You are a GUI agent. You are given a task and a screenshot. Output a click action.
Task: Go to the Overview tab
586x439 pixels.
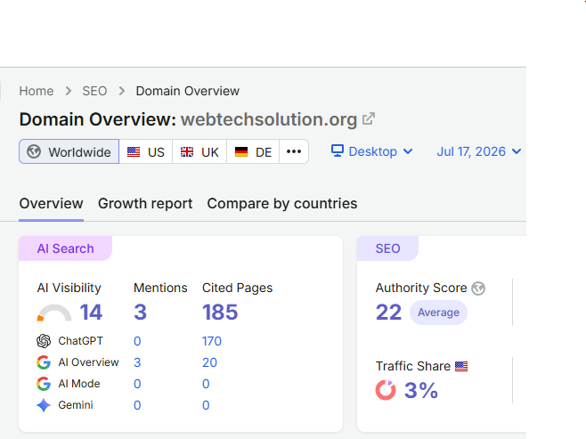[51, 204]
